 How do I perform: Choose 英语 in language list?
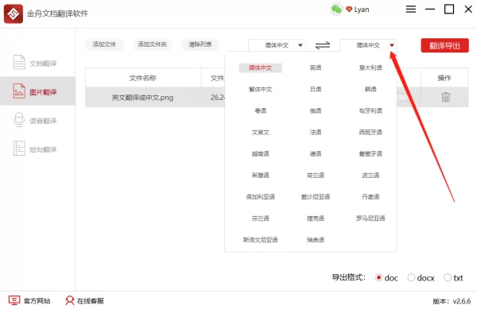point(316,68)
